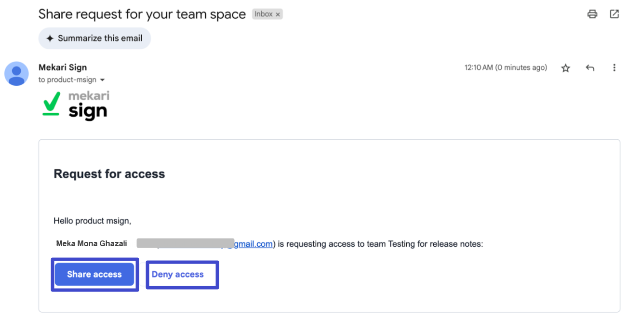The width and height of the screenshot is (641, 319).
Task: Click Summarize this email
Action: pyautogui.click(x=94, y=38)
